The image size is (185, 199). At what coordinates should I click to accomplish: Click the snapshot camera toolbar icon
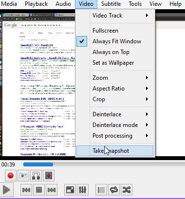tap(23, 176)
